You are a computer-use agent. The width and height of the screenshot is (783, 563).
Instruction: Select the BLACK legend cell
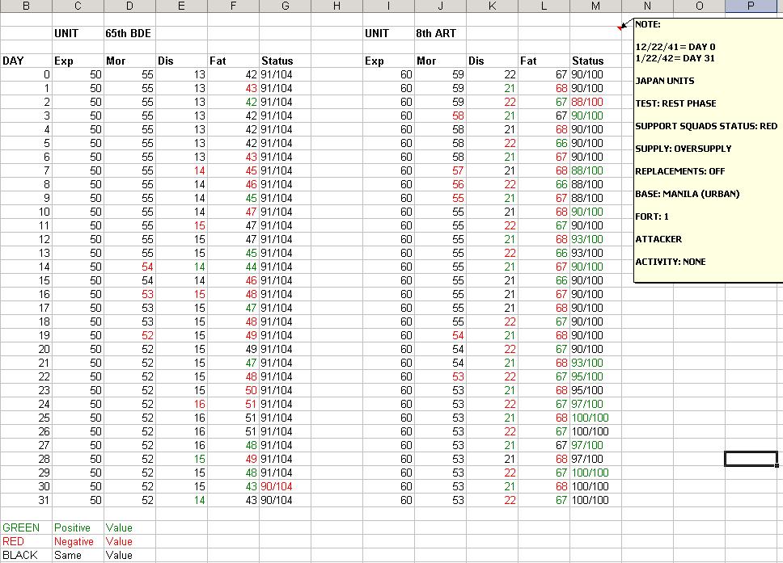[26, 555]
